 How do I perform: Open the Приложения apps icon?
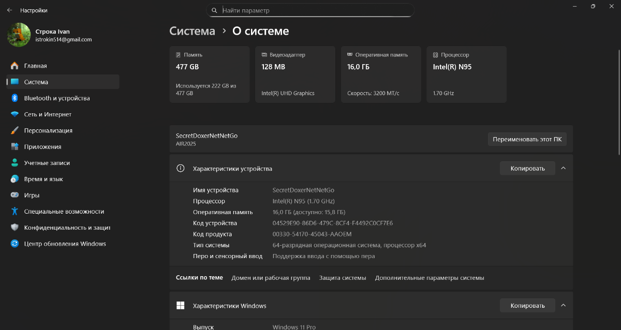14,147
